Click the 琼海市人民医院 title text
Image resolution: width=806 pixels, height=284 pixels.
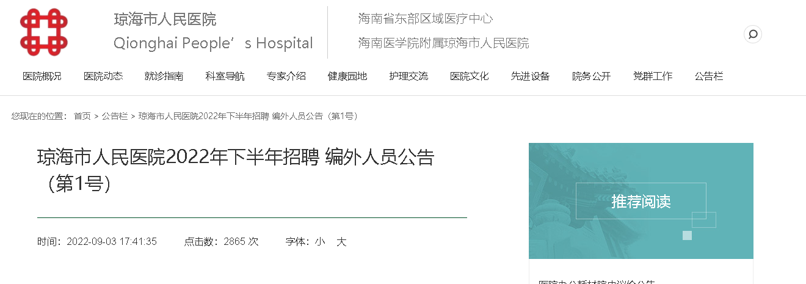tap(165, 20)
